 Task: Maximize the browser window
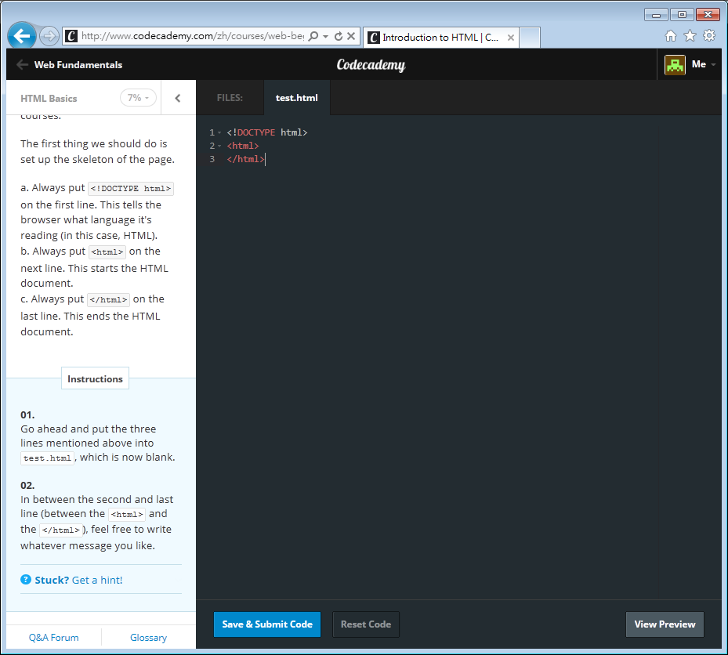pyautogui.click(x=682, y=15)
